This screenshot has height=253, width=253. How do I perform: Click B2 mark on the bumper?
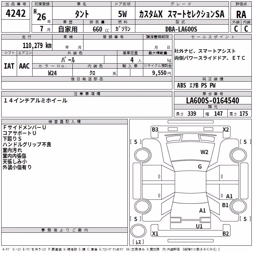tap(225, 233)
